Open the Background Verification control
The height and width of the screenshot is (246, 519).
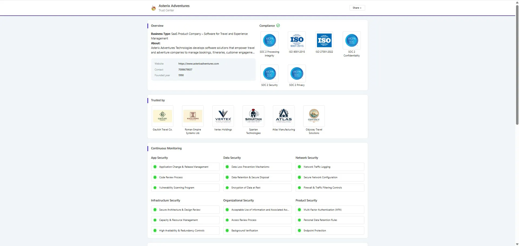point(257,231)
